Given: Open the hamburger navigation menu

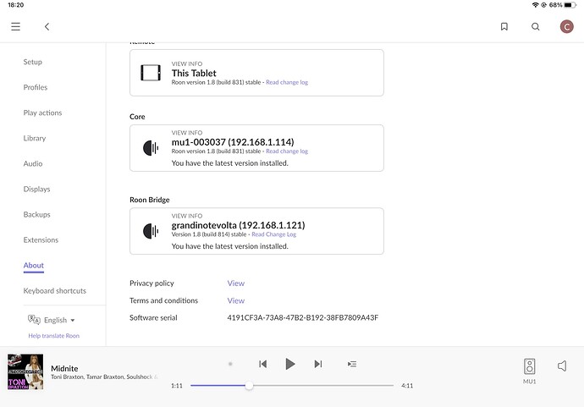Looking at the screenshot, I should 15,26.
